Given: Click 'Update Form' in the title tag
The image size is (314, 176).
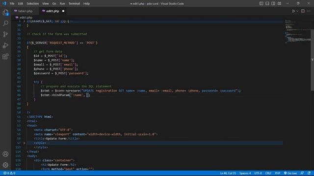Looking at the screenshot, I should pyautogui.click(x=56, y=139).
